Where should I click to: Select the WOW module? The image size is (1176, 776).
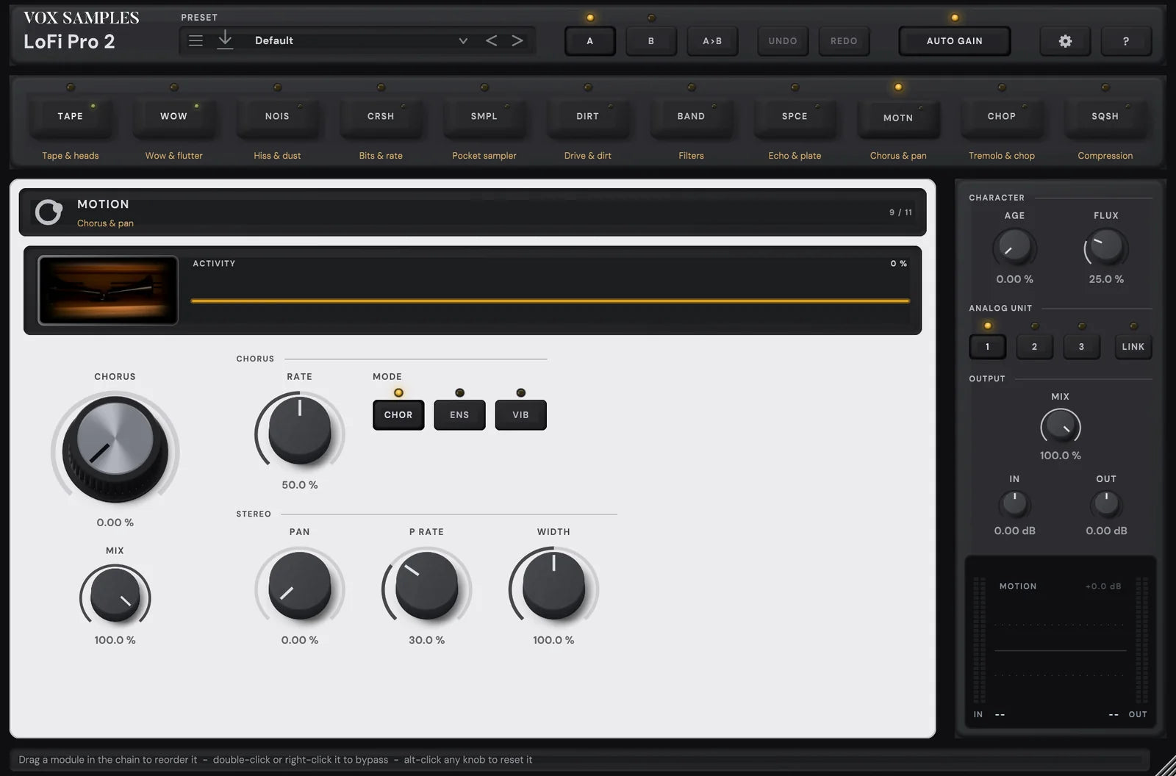[174, 116]
